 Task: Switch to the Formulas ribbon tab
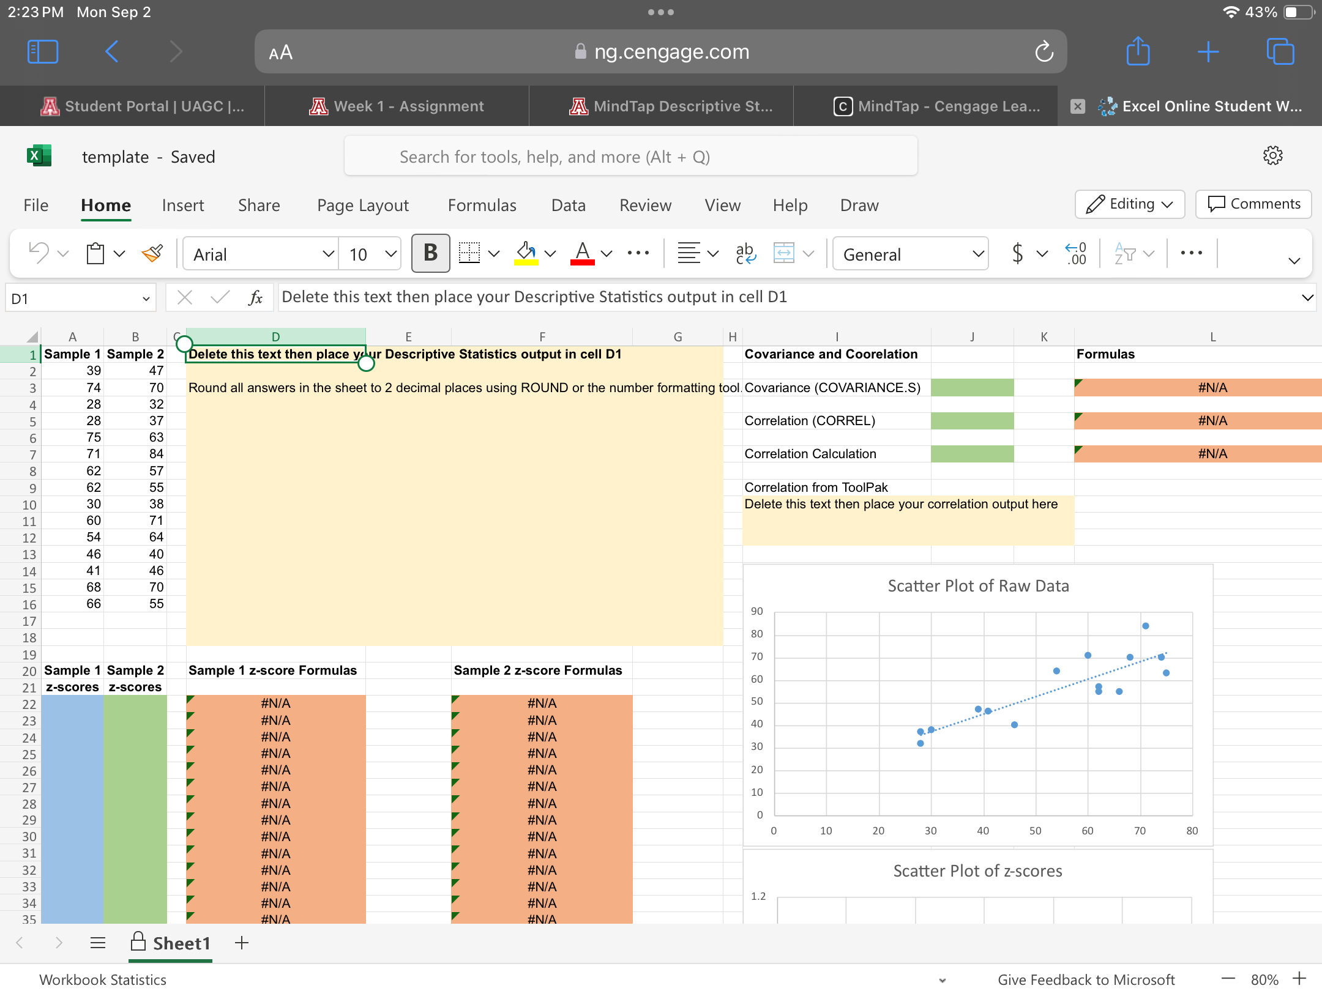(x=482, y=205)
